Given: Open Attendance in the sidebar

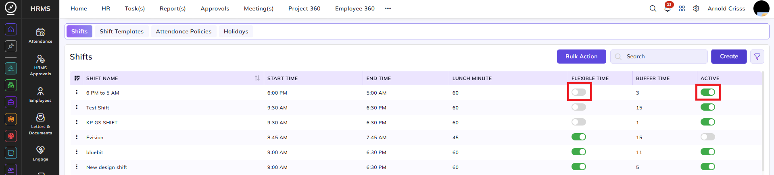Looking at the screenshot, I should (x=40, y=35).
